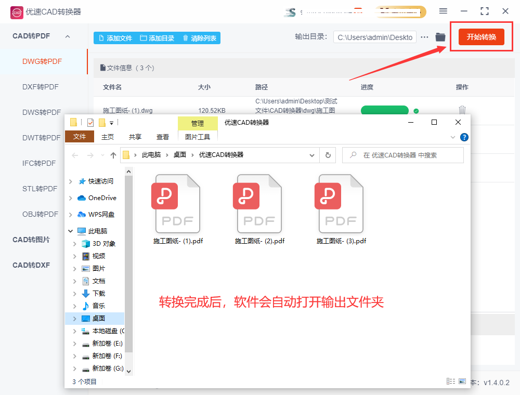Click the output directory path field
Viewport: 520px width, 395px height.
pos(375,37)
